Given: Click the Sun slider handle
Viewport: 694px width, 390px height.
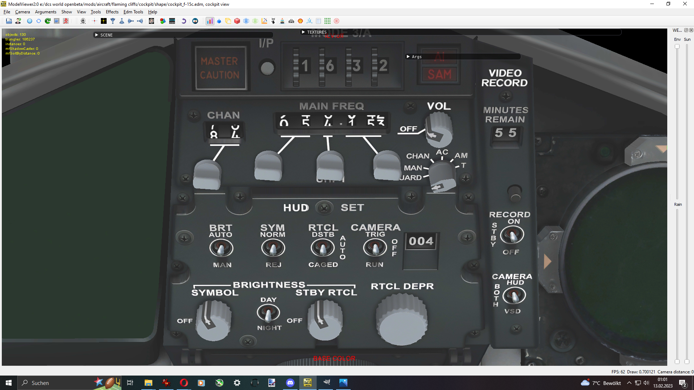Looking at the screenshot, I should [x=687, y=361].
